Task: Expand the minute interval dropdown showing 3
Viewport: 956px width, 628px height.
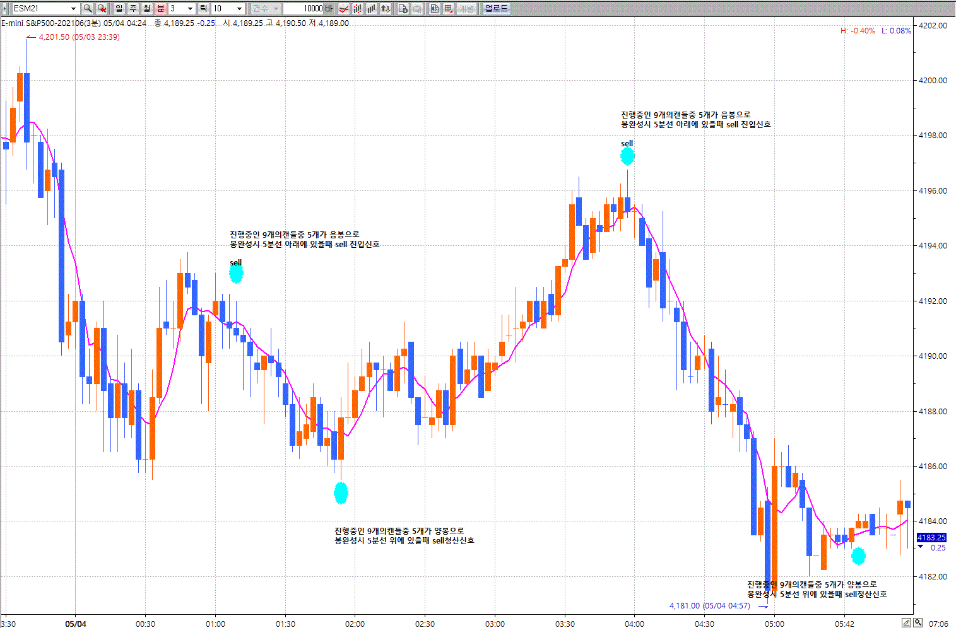Action: click(x=190, y=8)
